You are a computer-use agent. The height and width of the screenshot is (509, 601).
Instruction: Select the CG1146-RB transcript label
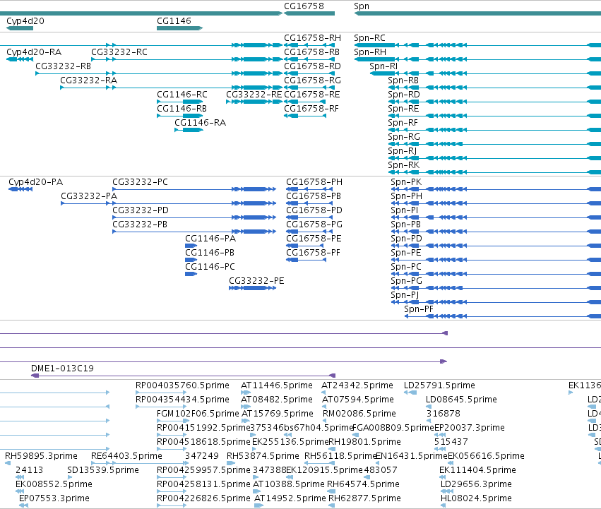[x=182, y=109]
